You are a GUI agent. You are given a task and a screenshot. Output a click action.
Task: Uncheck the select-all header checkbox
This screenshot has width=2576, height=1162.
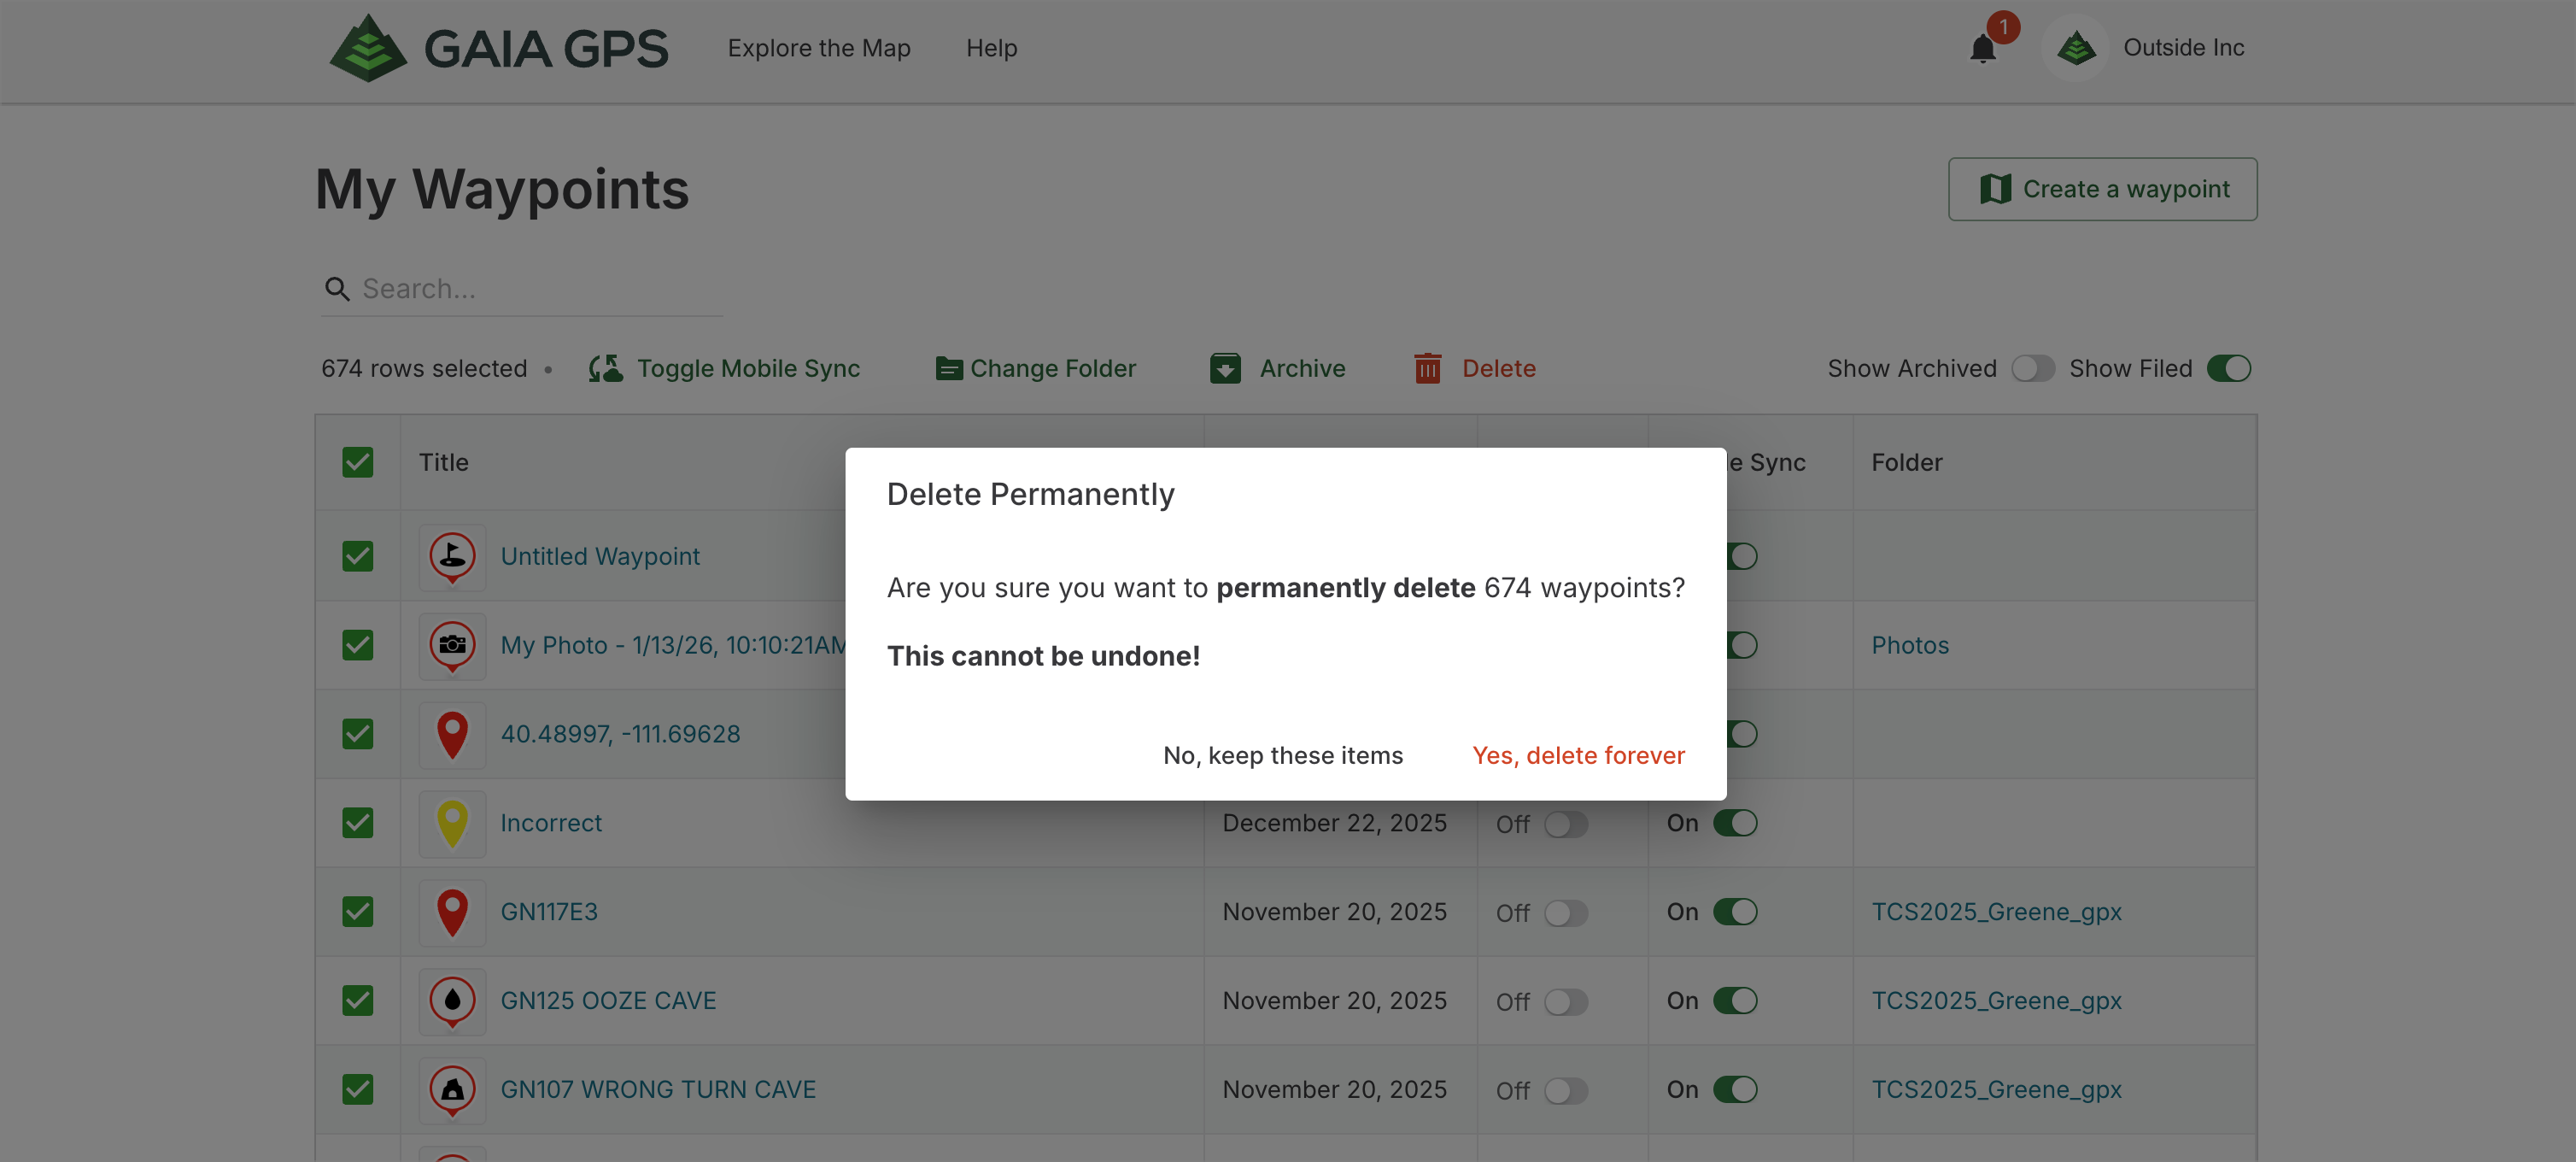click(357, 462)
